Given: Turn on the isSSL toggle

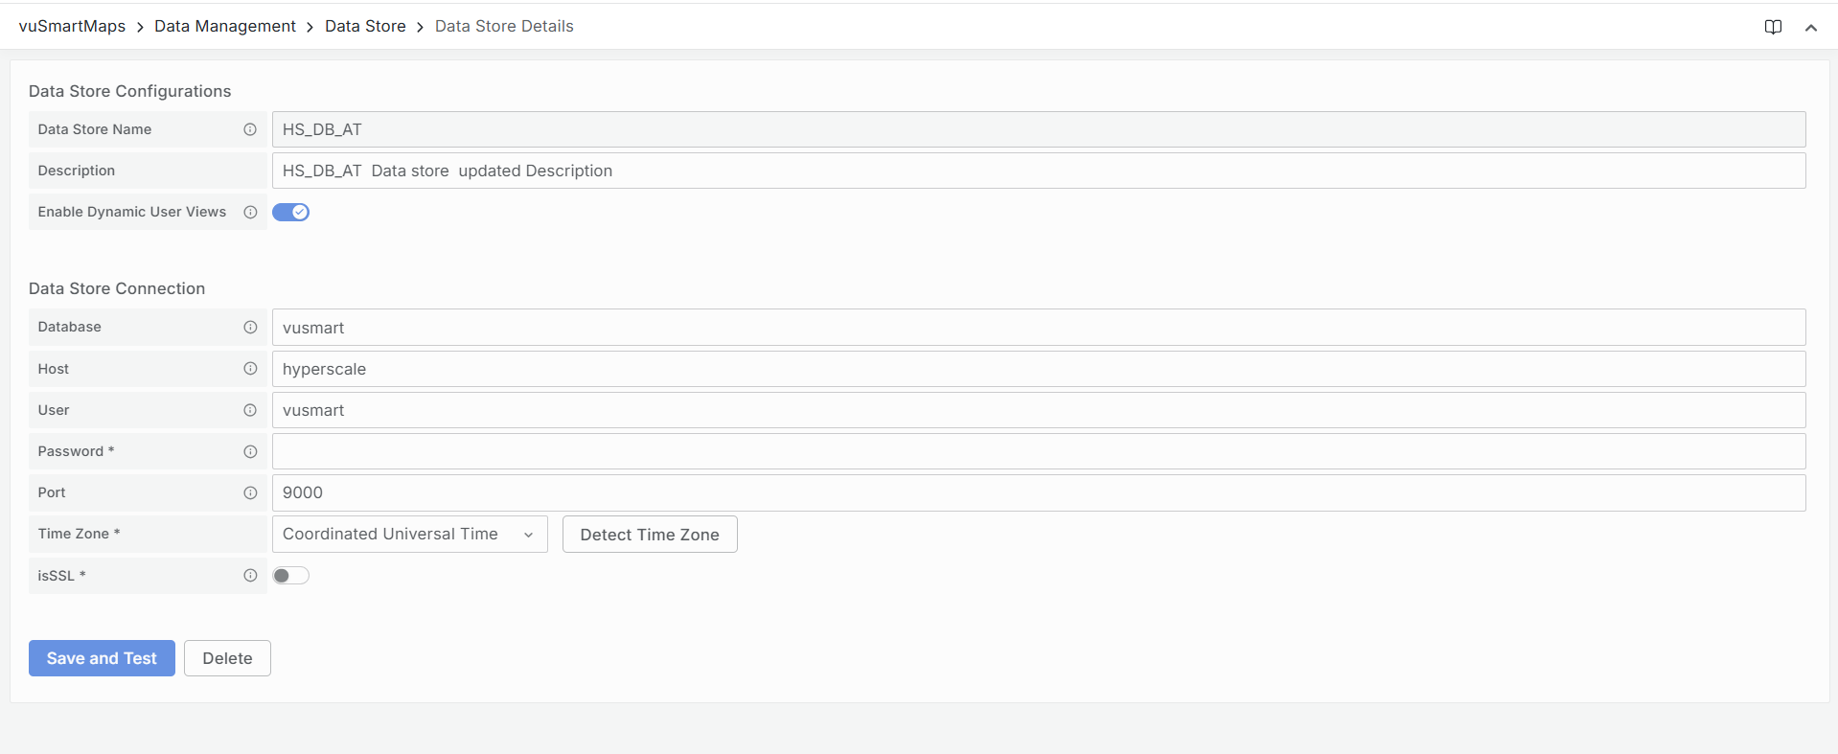Looking at the screenshot, I should click(290, 576).
